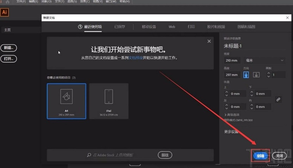The width and height of the screenshot is (293, 168).
Task: Click the clock icon beside 最近使用项
Action: (x=80, y=27)
